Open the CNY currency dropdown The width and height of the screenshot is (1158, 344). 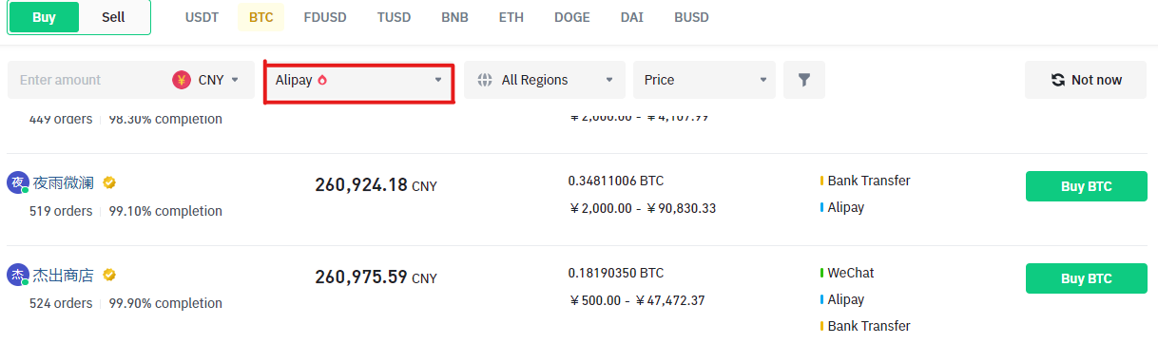click(206, 80)
